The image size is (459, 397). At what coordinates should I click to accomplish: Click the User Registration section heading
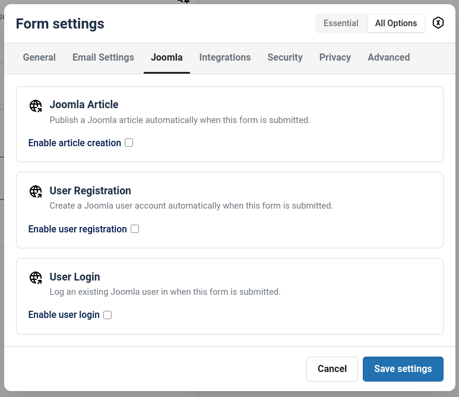coord(90,191)
